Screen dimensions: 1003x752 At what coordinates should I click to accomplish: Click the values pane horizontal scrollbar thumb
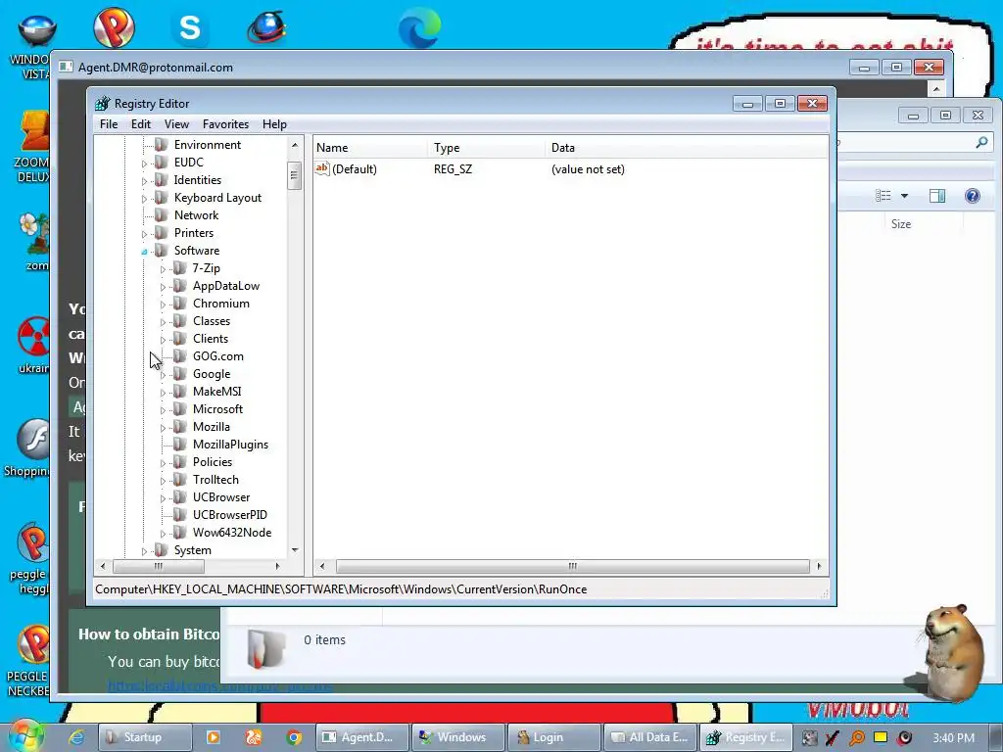(x=572, y=566)
